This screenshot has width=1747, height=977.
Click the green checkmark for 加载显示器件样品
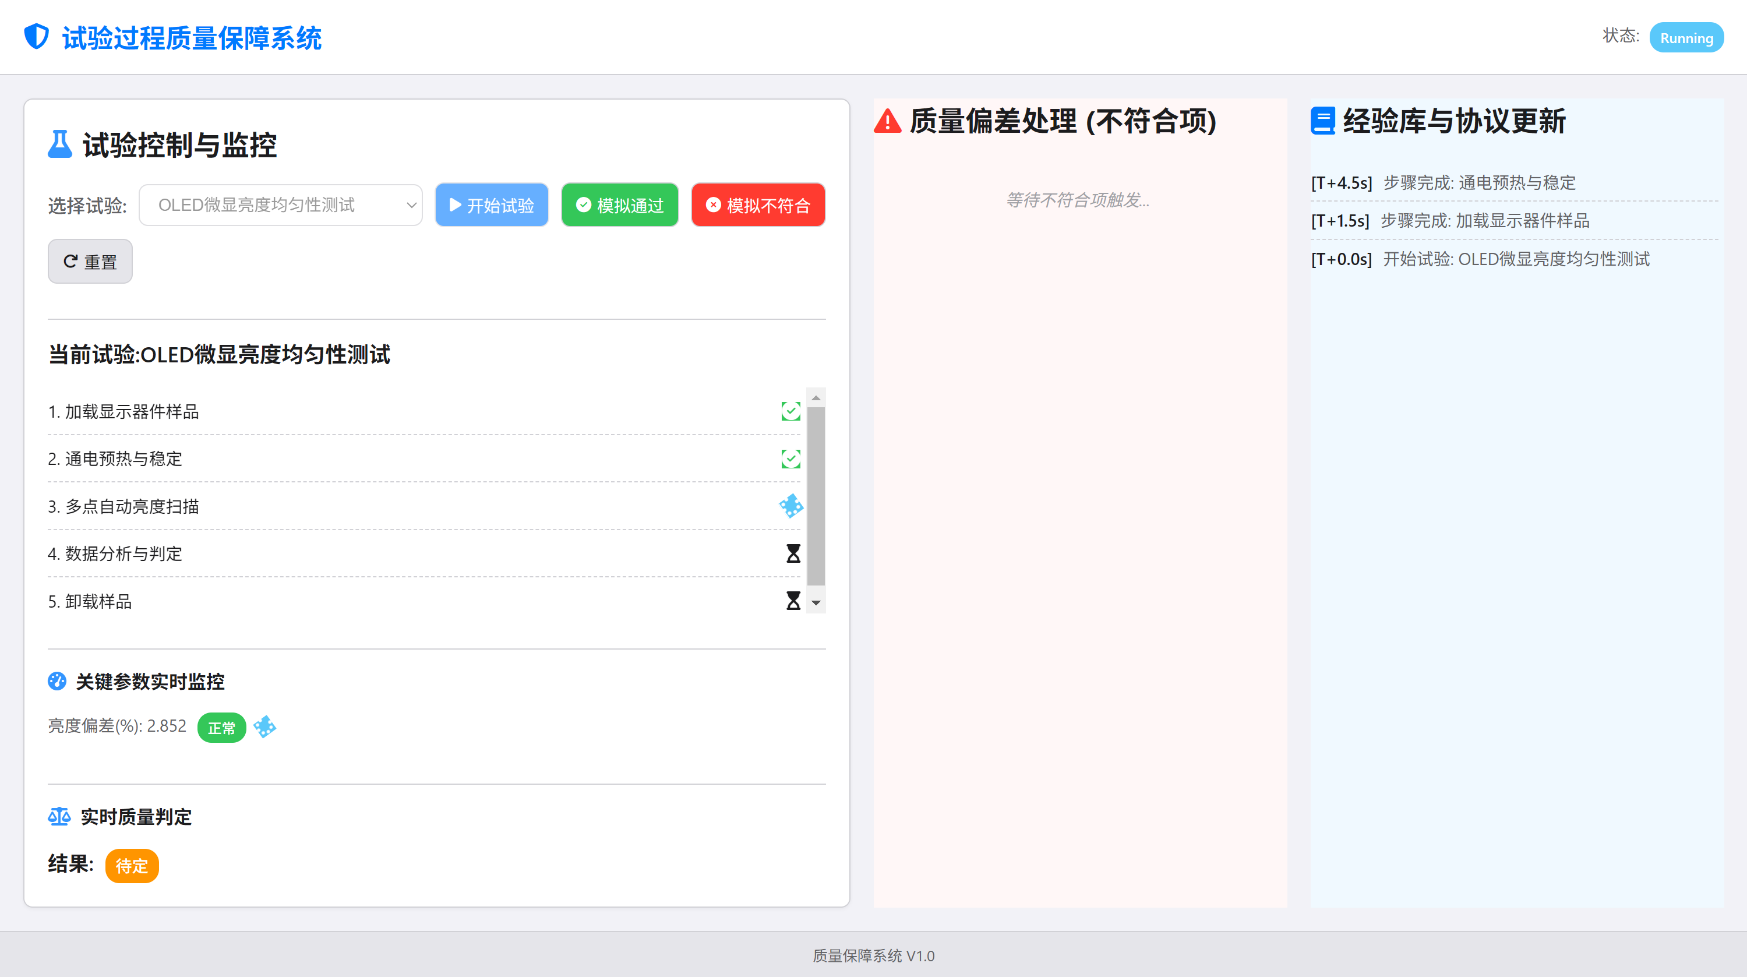click(790, 411)
